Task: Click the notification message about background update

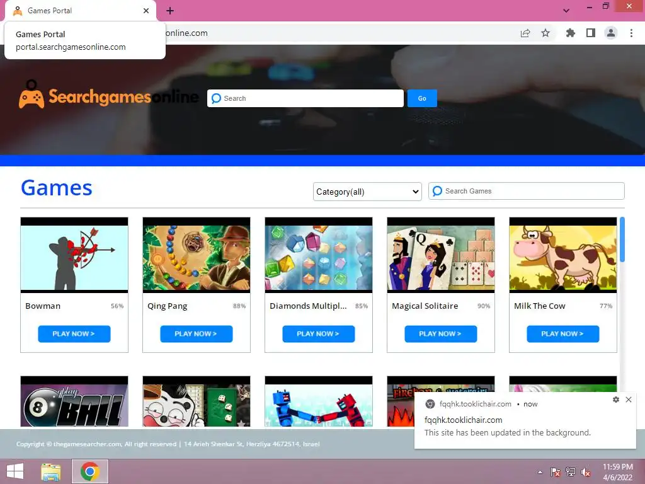Action: 508,432
